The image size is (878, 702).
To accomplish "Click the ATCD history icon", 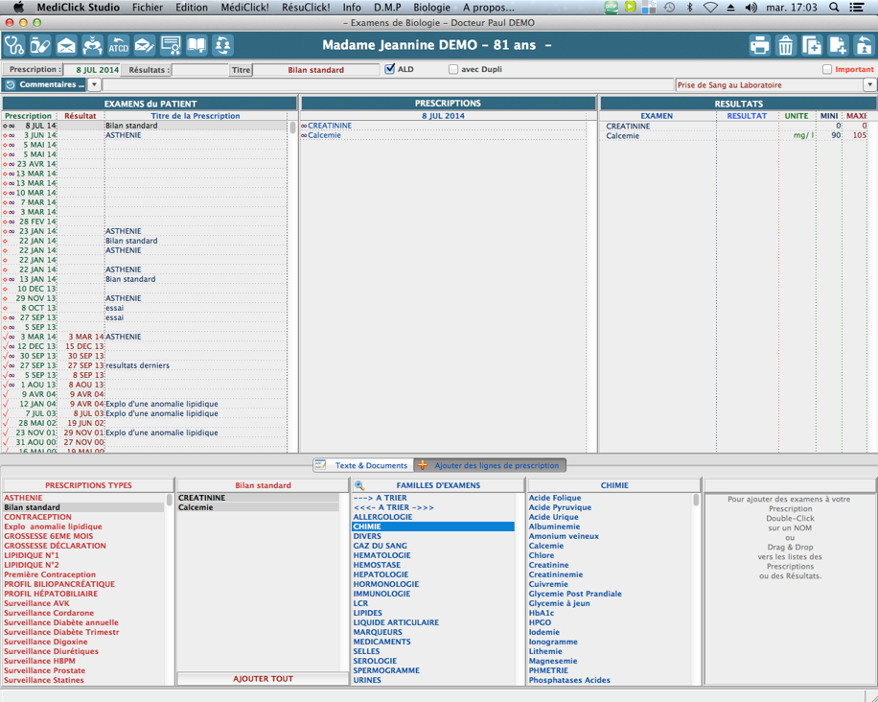I will tap(118, 45).
